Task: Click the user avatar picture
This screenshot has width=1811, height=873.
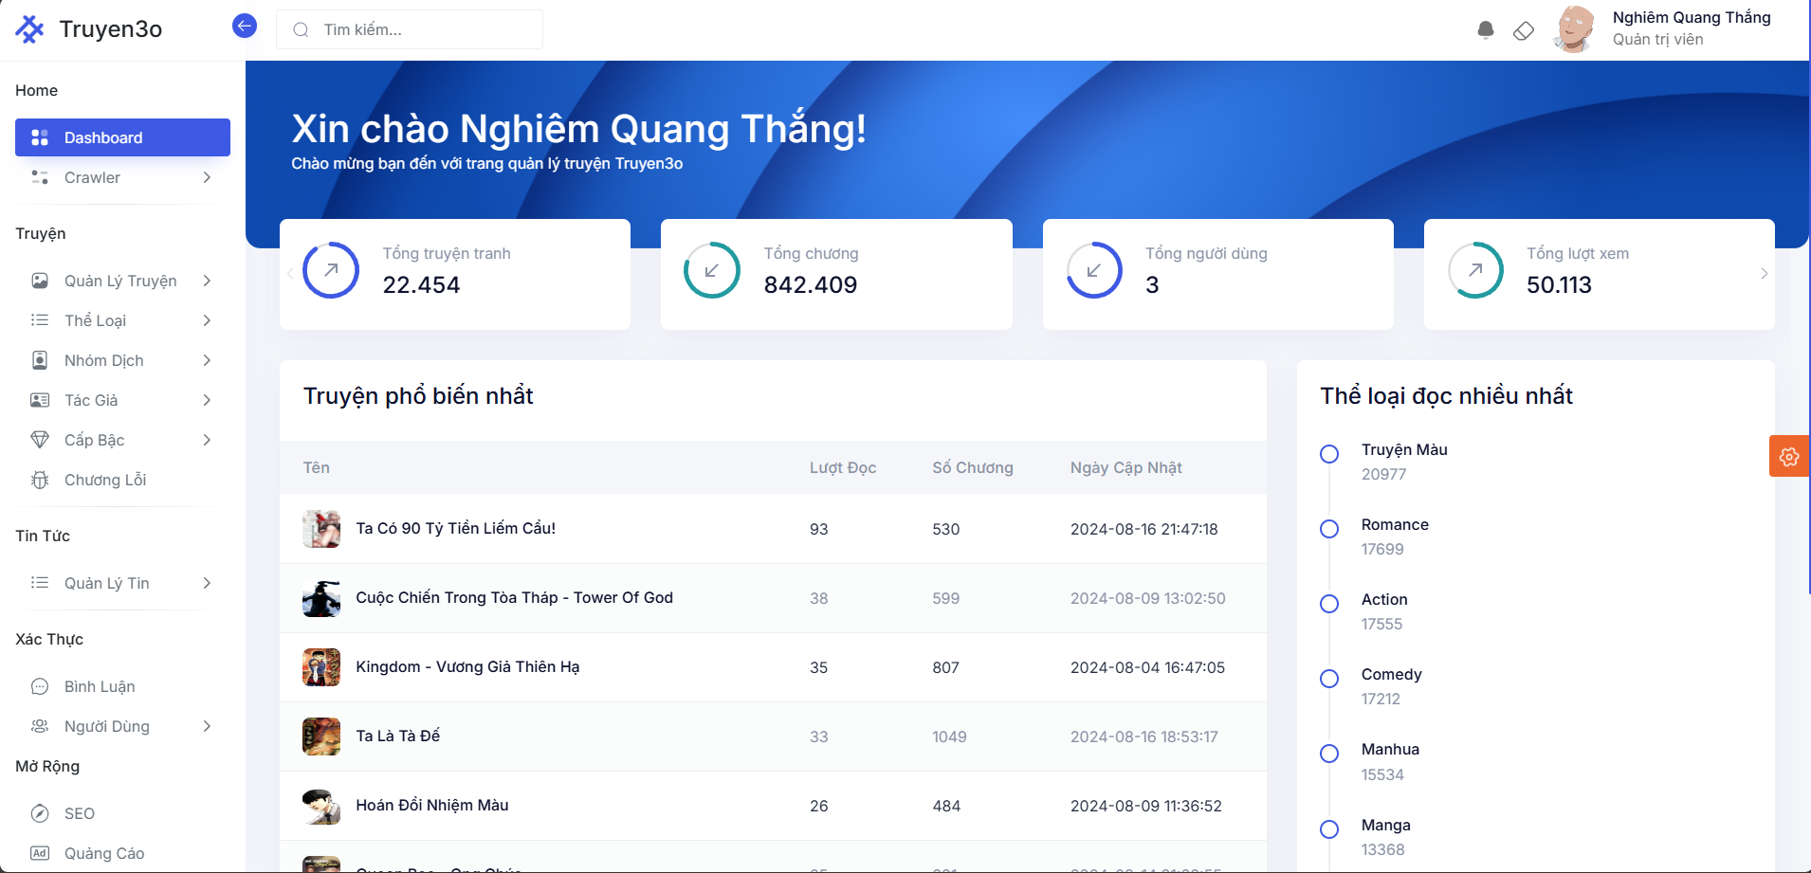Action: pyautogui.click(x=1574, y=29)
